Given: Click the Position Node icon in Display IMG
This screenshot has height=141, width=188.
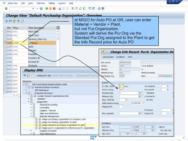Looking at the screenshot, I should coord(28,75).
